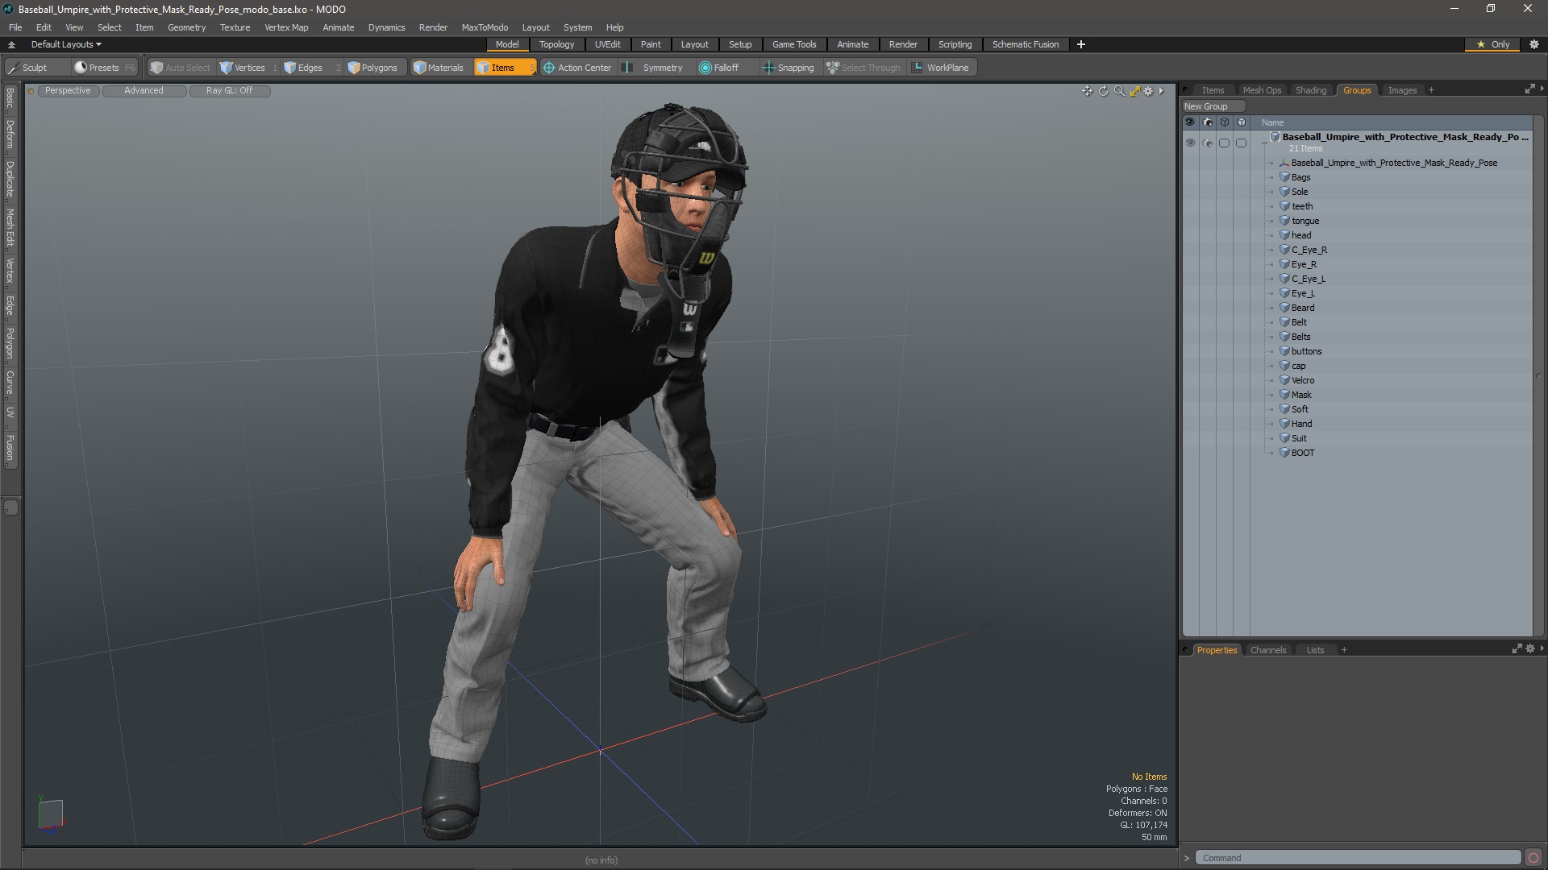Select the Mask item in the group list
The image size is (1548, 870).
(x=1301, y=395)
